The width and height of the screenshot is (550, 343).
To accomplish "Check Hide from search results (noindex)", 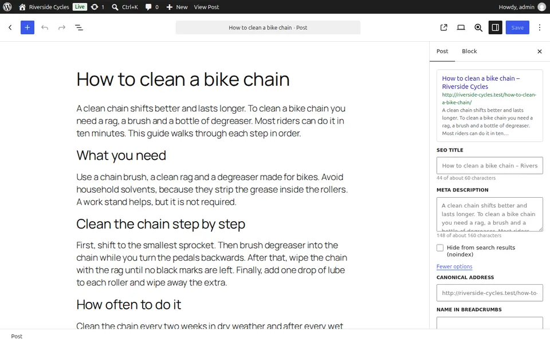I will click(x=440, y=248).
